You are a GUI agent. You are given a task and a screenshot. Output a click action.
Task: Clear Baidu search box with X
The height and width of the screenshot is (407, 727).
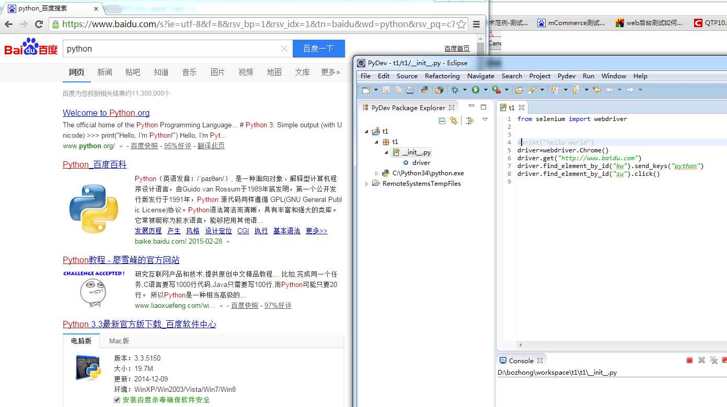point(284,49)
